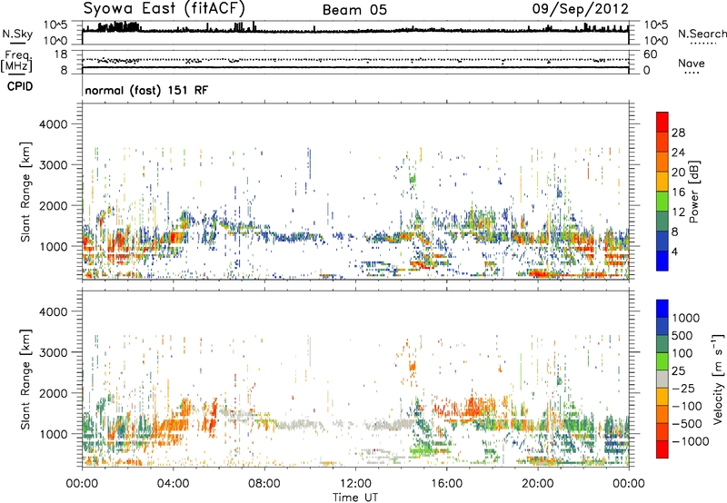Click the '28' power colorbar tick label
The height and width of the screenshot is (503, 727).
tap(678, 133)
